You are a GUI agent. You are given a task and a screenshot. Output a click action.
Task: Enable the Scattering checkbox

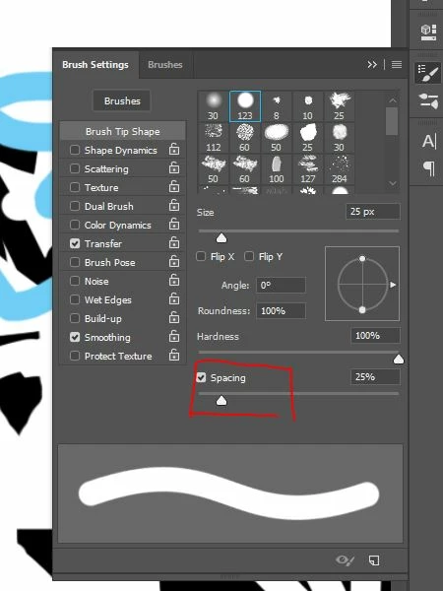[75, 168]
